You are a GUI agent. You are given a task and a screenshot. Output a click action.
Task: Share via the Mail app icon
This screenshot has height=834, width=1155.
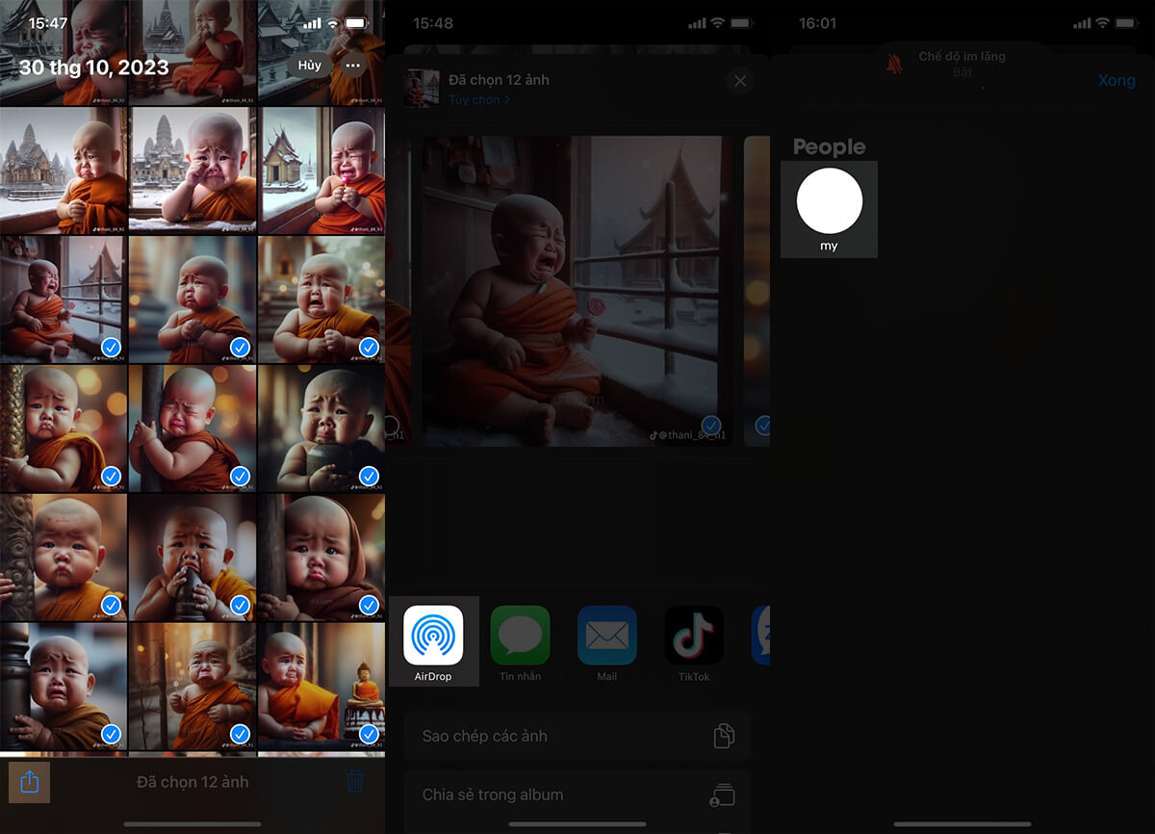pos(606,638)
